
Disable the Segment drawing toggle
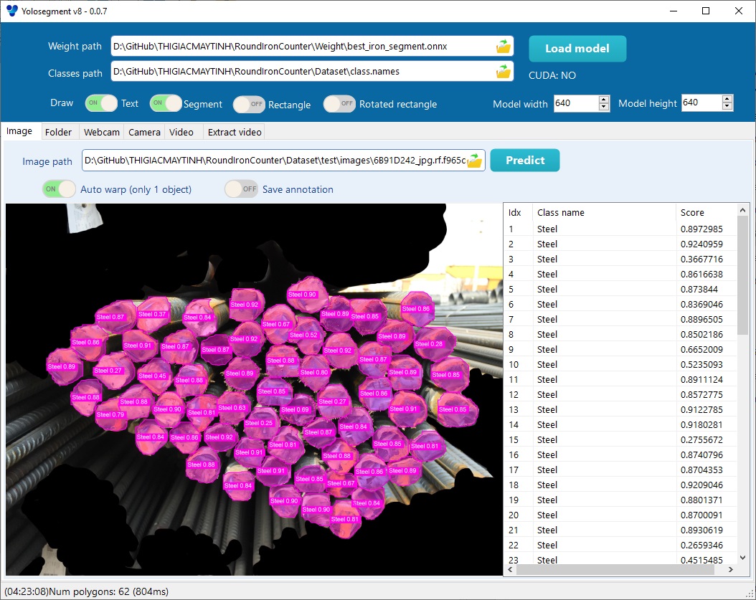pos(166,103)
